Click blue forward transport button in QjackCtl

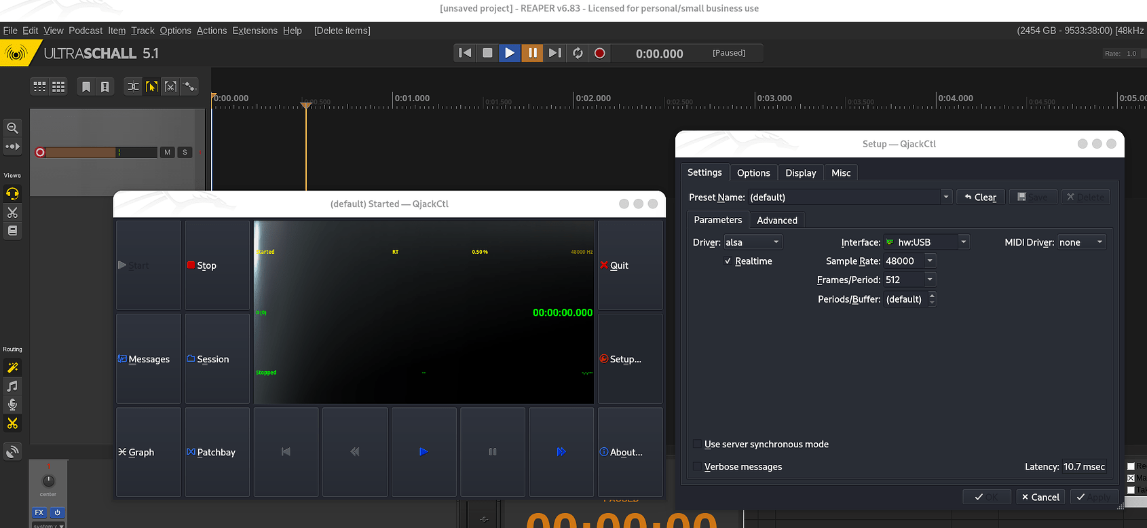[561, 452]
